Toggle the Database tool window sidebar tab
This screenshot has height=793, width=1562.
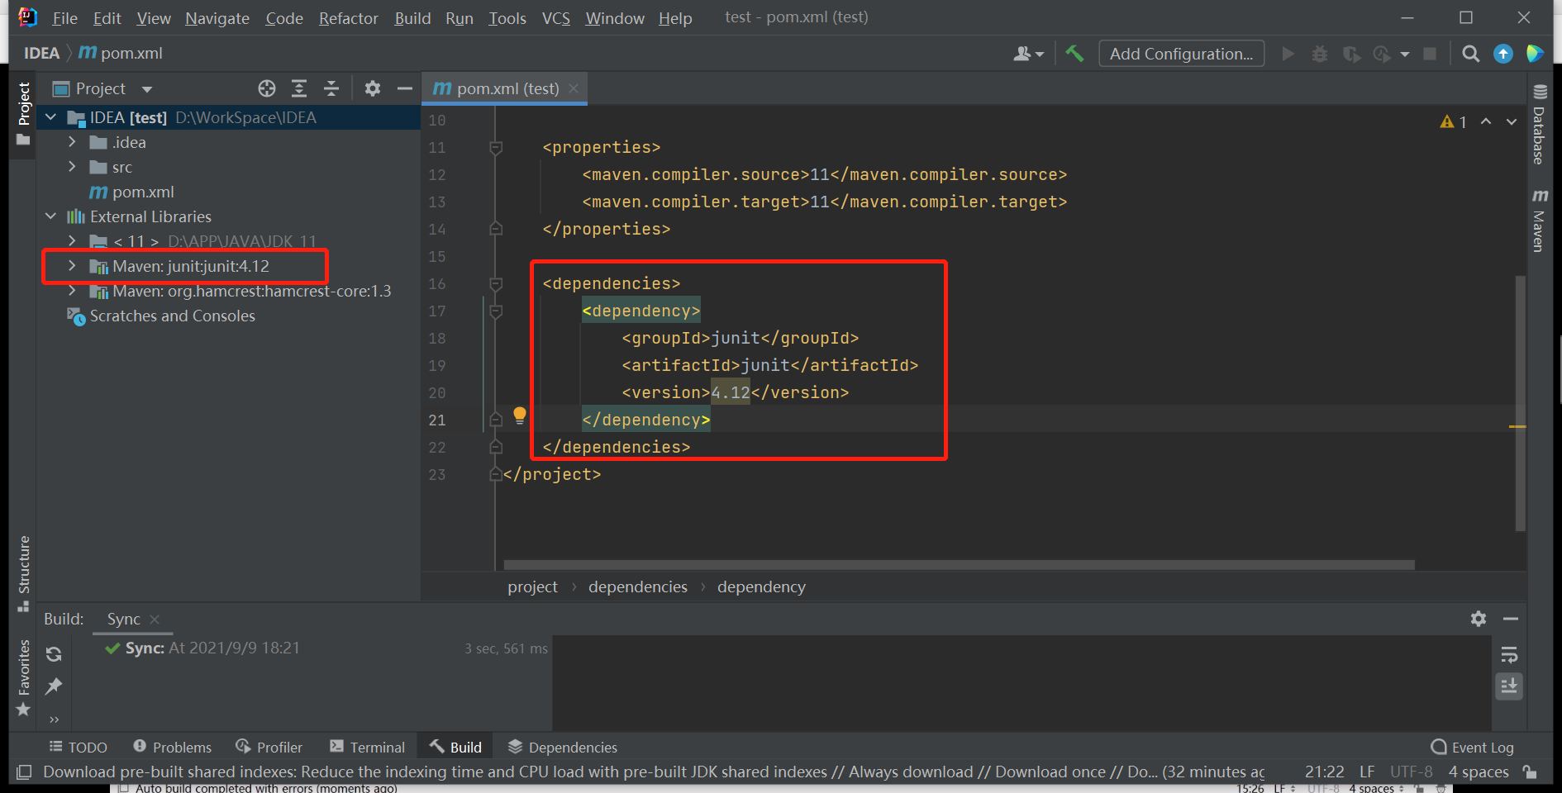coord(1539,124)
